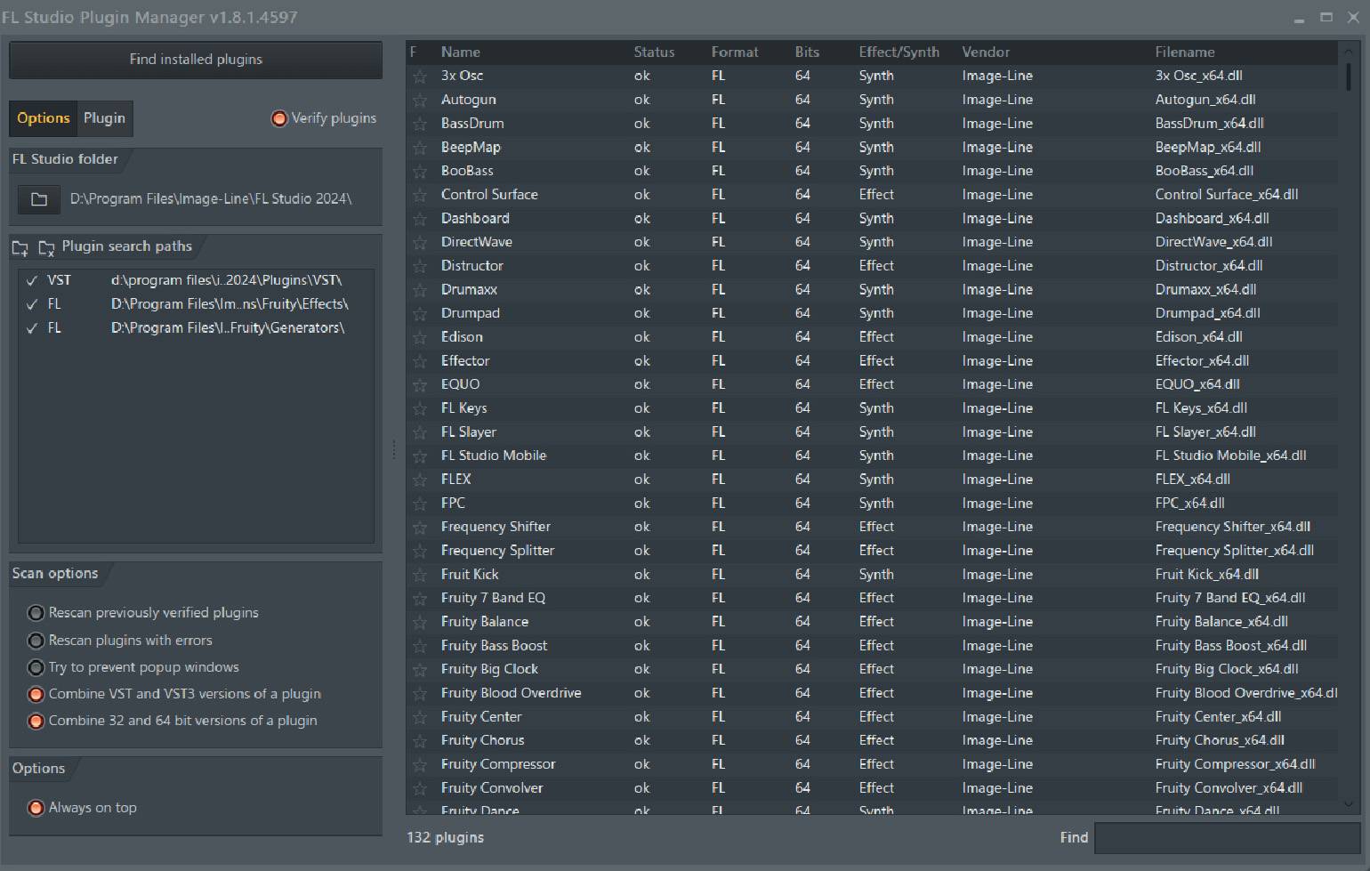Star the FLEX plugin
The image size is (1370, 871).
point(419,480)
